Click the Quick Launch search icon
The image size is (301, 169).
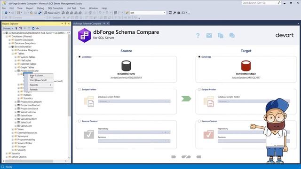279,3
